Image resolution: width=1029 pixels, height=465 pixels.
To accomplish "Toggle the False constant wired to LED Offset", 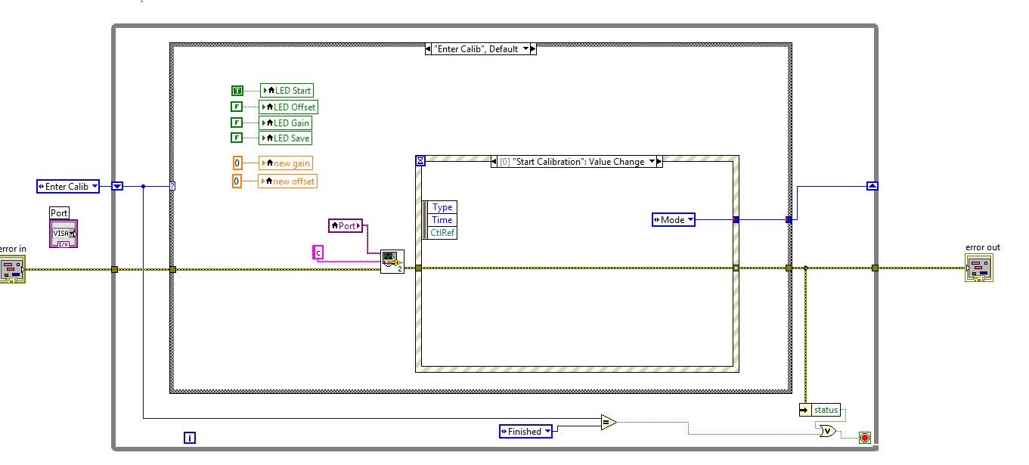I will pyautogui.click(x=237, y=107).
